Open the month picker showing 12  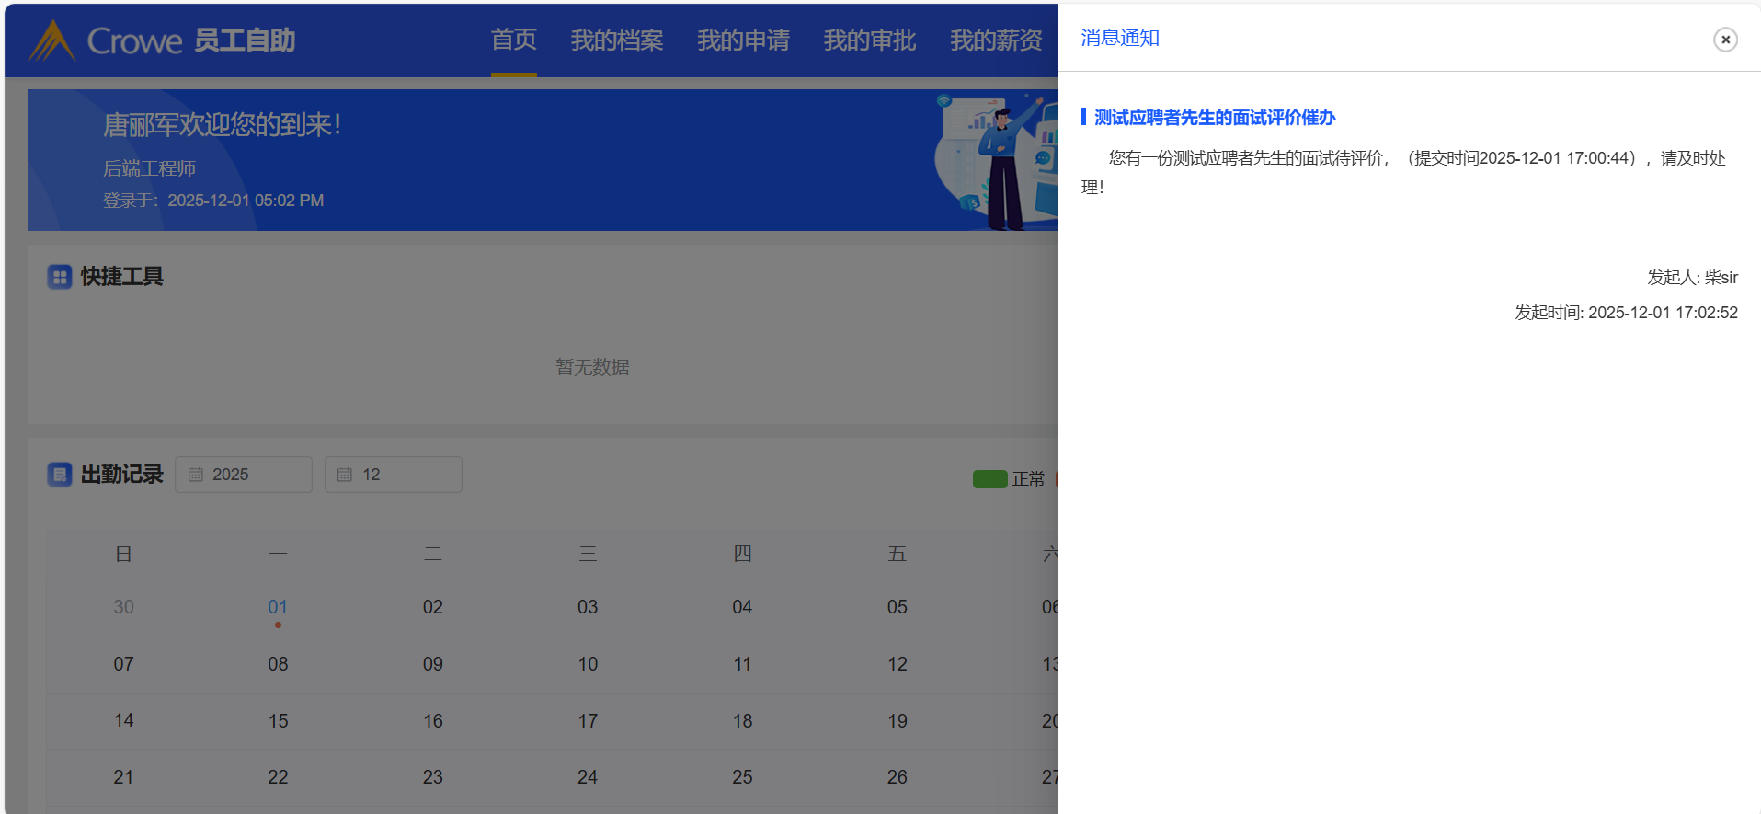[x=394, y=475]
